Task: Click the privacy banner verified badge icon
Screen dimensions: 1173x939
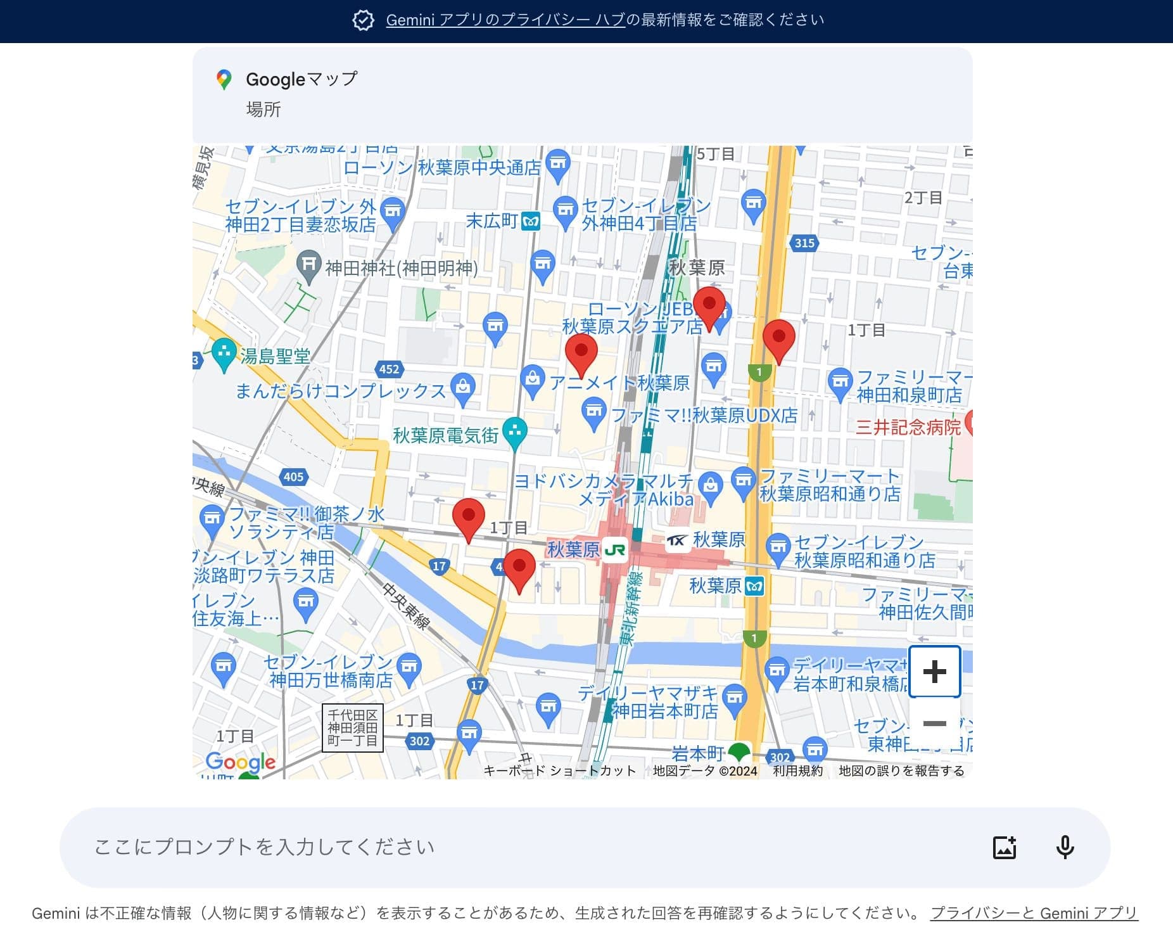Action: coord(363,20)
